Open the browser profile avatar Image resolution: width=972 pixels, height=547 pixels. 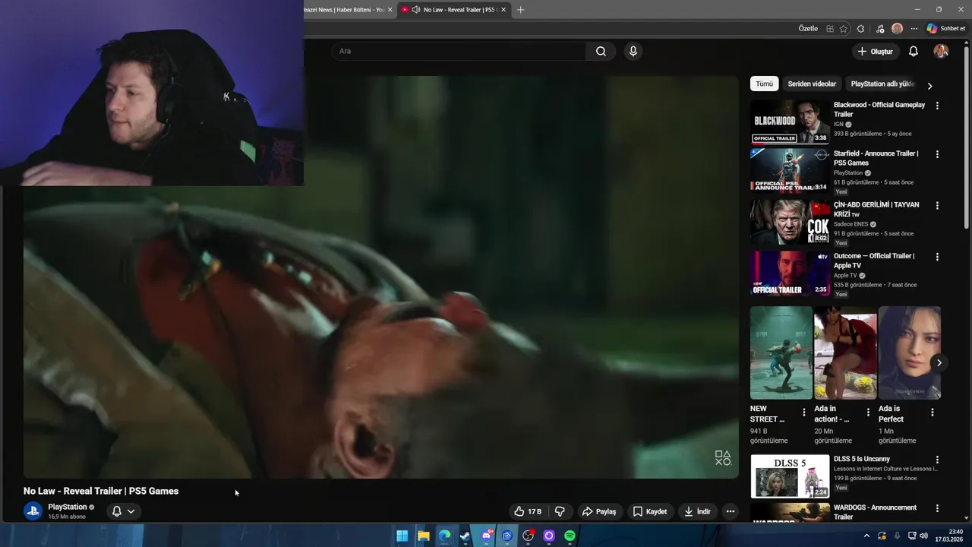[x=897, y=29]
